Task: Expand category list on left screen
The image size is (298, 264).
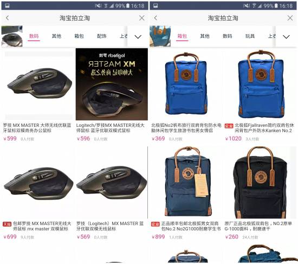Action: (x=138, y=36)
